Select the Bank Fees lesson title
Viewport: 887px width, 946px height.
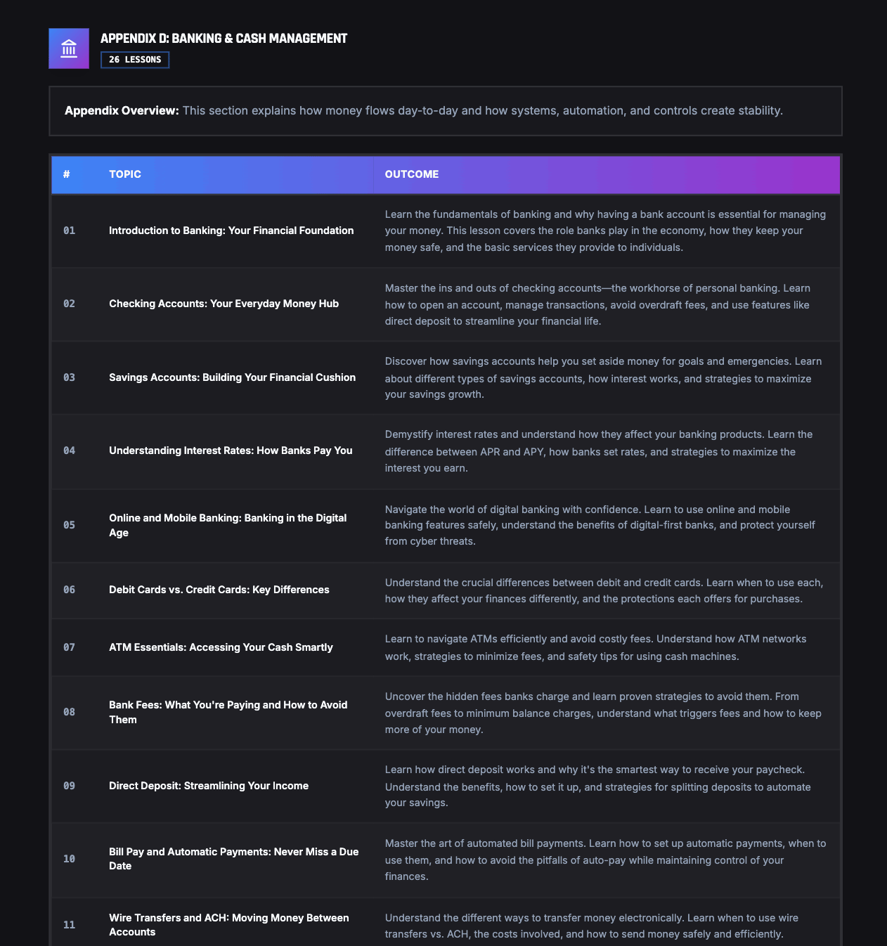(x=228, y=712)
